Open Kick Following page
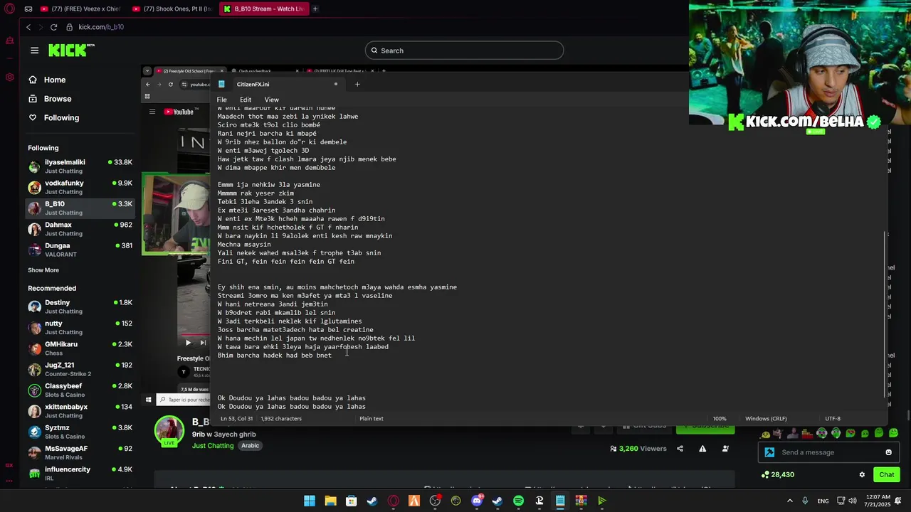The image size is (911, 512). click(61, 117)
